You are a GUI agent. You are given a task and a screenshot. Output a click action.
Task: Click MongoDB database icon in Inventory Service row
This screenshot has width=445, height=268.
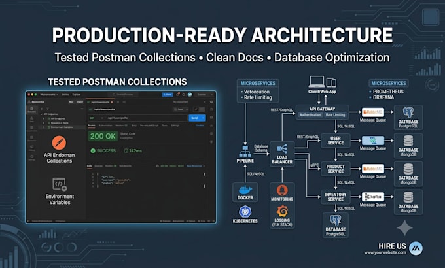pos(408,197)
